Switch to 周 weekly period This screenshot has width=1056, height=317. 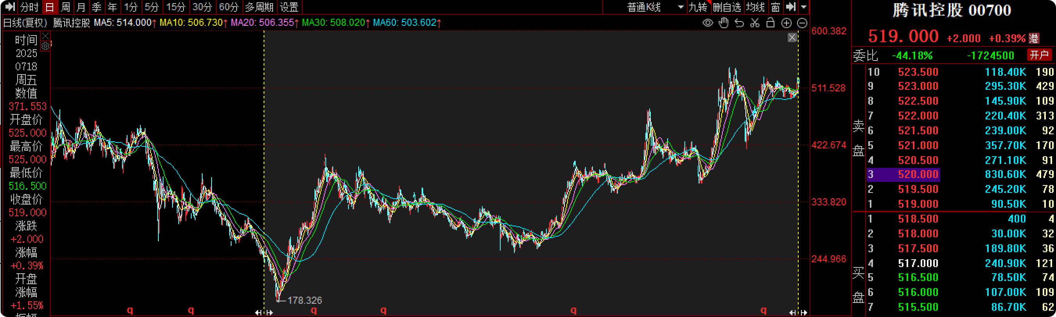click(65, 7)
